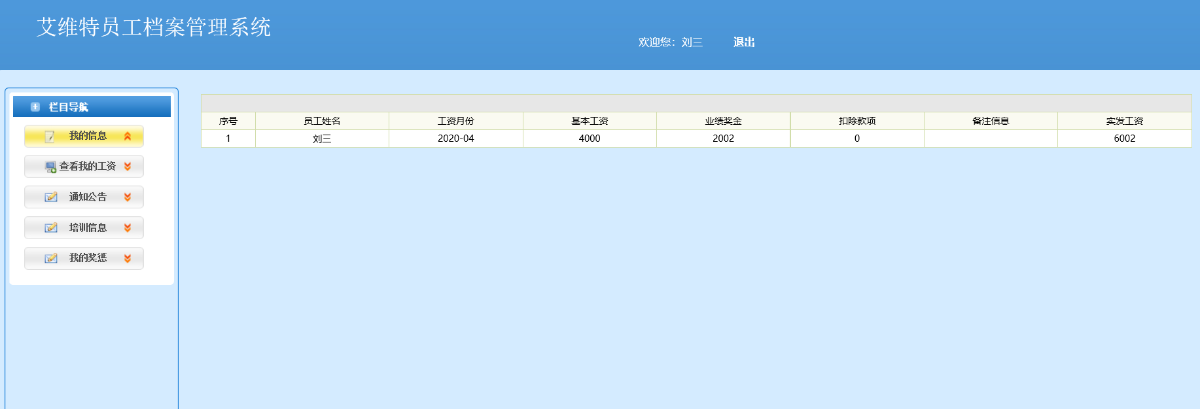Click the notepad icon on 我的信息

tap(50, 137)
